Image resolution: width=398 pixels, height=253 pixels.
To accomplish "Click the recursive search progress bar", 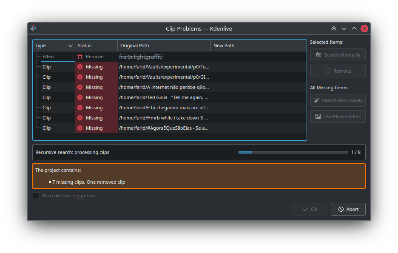I will tap(292, 152).
